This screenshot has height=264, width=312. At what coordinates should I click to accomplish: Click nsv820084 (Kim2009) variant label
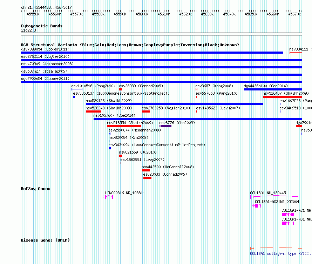(x=128, y=137)
